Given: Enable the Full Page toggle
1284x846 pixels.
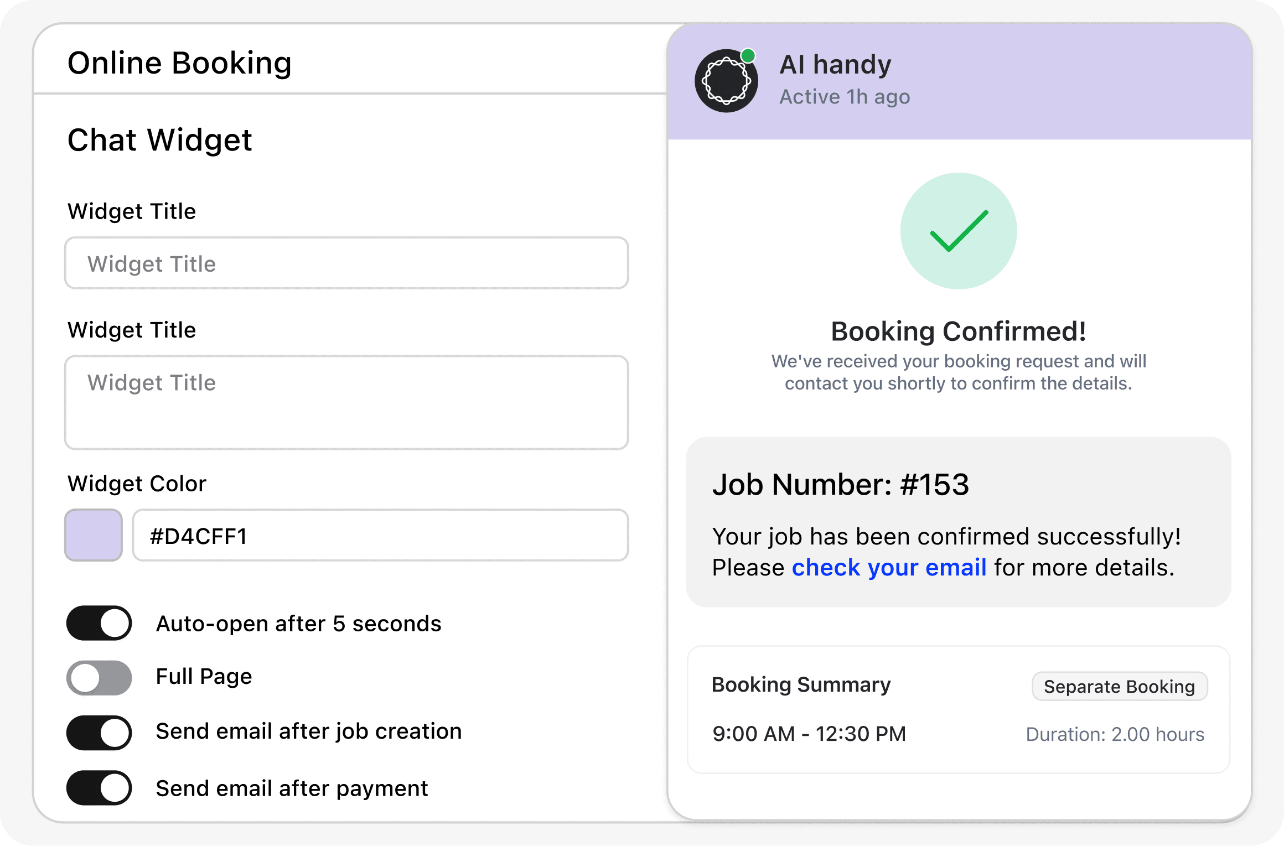Looking at the screenshot, I should coord(100,677).
